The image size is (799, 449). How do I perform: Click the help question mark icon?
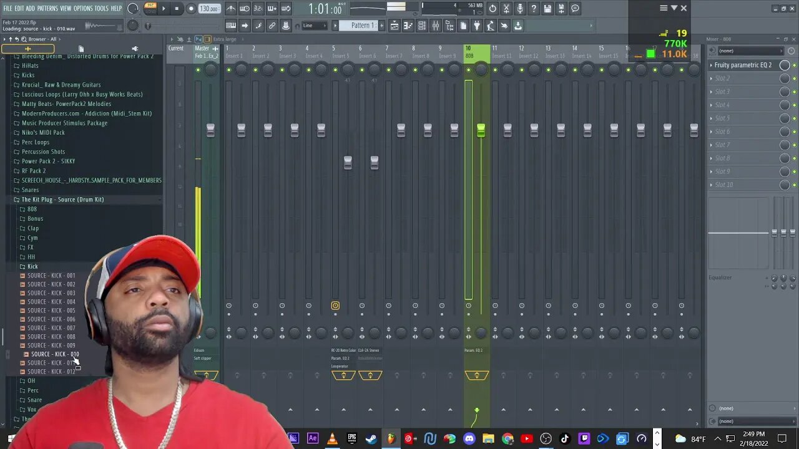click(x=534, y=9)
